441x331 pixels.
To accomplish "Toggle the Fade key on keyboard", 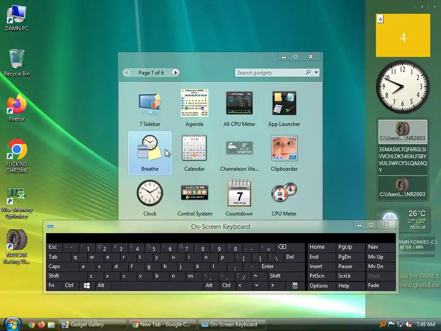I will (x=380, y=285).
